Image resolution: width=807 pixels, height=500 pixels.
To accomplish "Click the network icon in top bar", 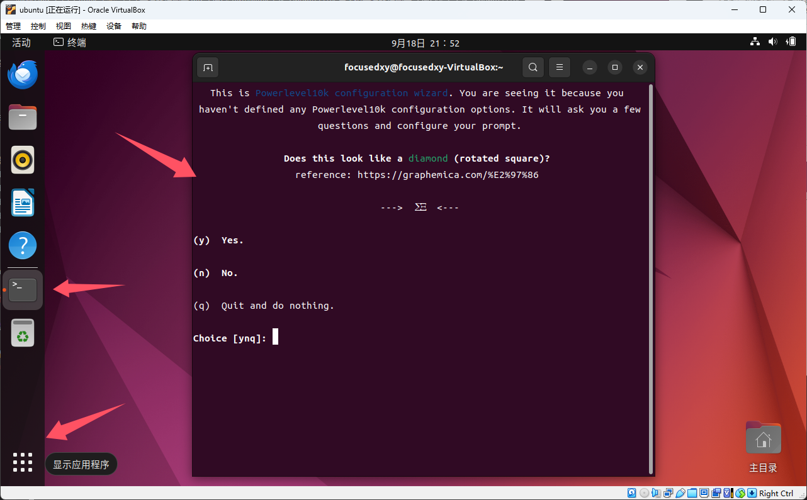I will tap(755, 42).
